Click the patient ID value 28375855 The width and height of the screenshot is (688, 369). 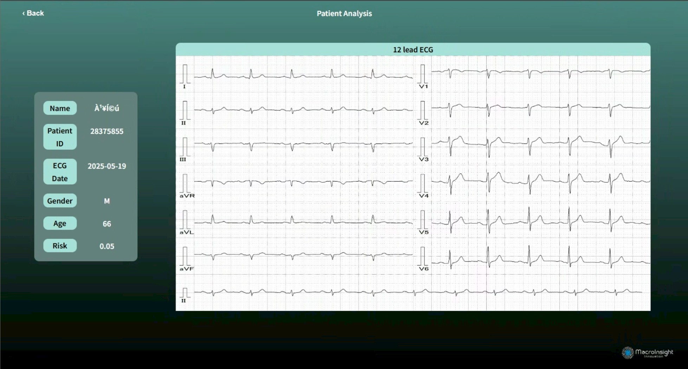pos(107,131)
